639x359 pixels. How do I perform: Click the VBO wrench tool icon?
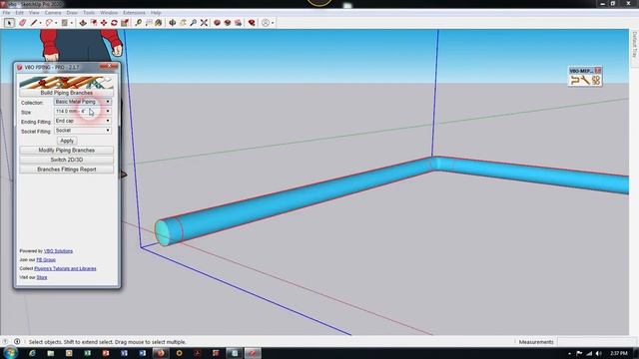pyautogui.click(x=585, y=80)
